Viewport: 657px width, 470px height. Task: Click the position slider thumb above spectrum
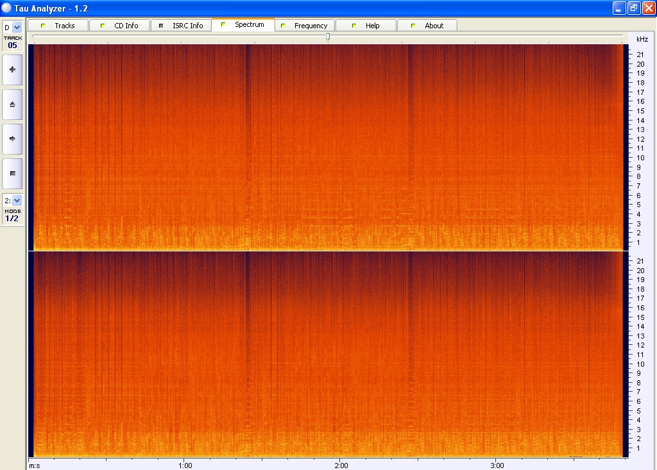[x=328, y=37]
